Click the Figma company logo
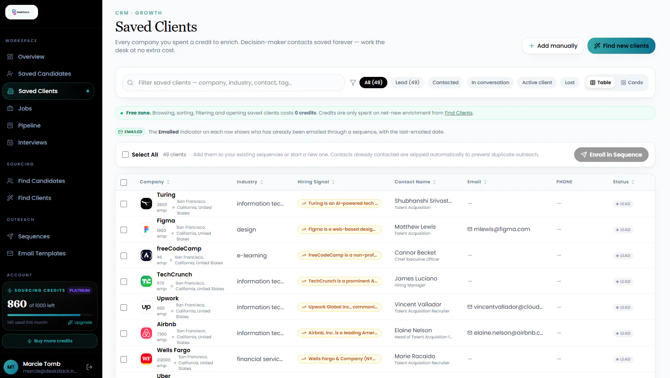Screen dimensions: 670x378 point(146,229)
